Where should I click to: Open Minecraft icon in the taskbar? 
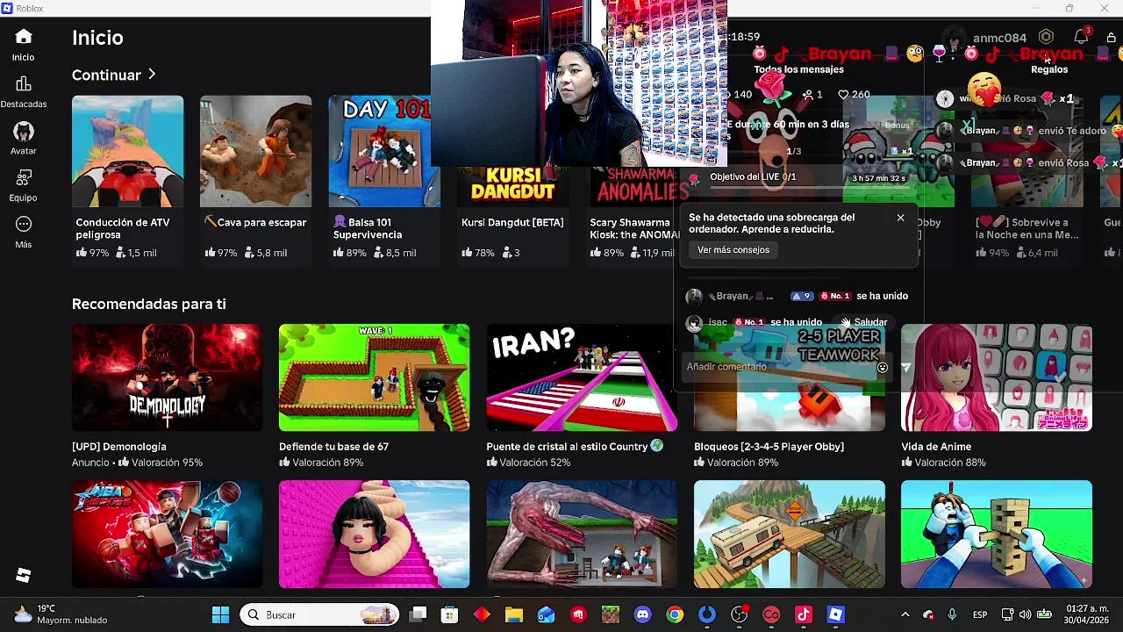pos(611,614)
